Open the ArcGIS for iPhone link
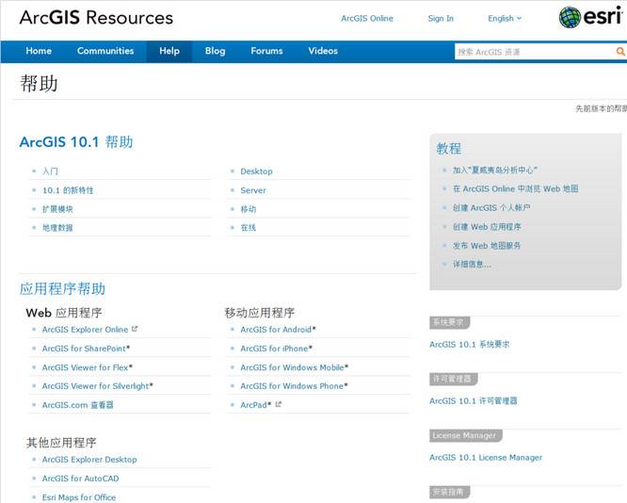Image resolution: width=627 pixels, height=503 pixels. click(274, 349)
